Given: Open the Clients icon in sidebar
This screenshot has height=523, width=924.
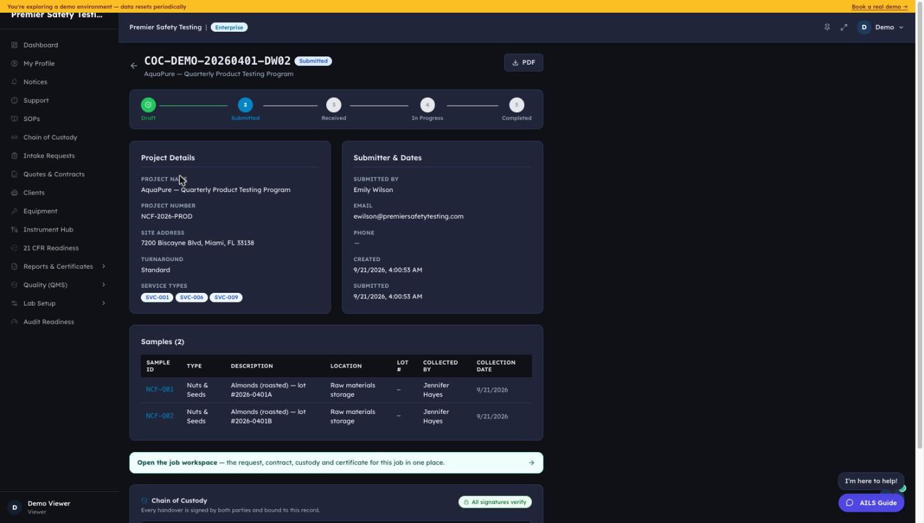Looking at the screenshot, I should (15, 193).
